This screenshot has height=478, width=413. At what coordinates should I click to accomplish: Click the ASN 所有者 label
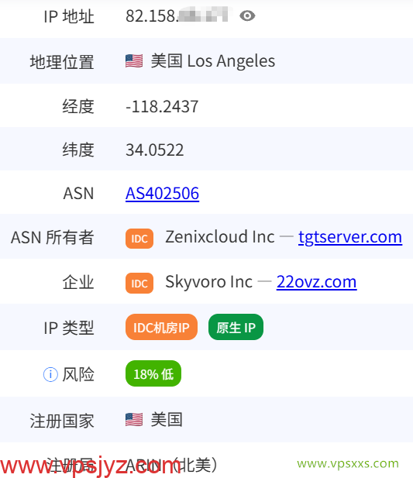[x=53, y=238]
